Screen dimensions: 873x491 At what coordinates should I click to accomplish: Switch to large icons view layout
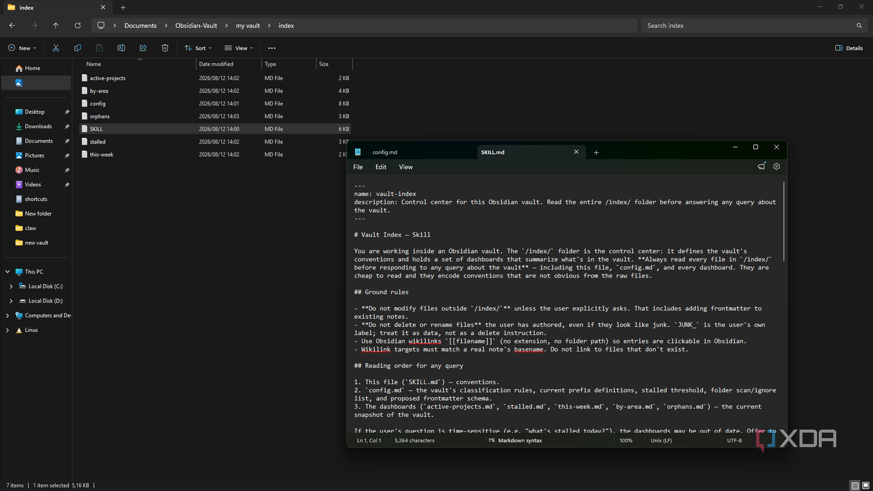click(x=865, y=485)
